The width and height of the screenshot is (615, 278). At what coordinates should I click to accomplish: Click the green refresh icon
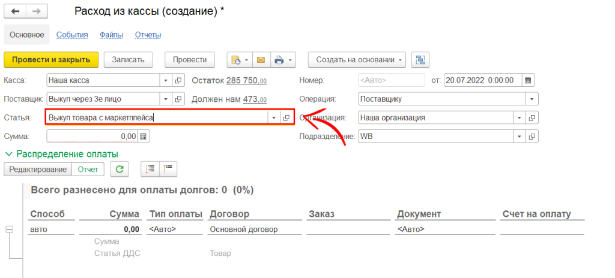click(x=120, y=170)
